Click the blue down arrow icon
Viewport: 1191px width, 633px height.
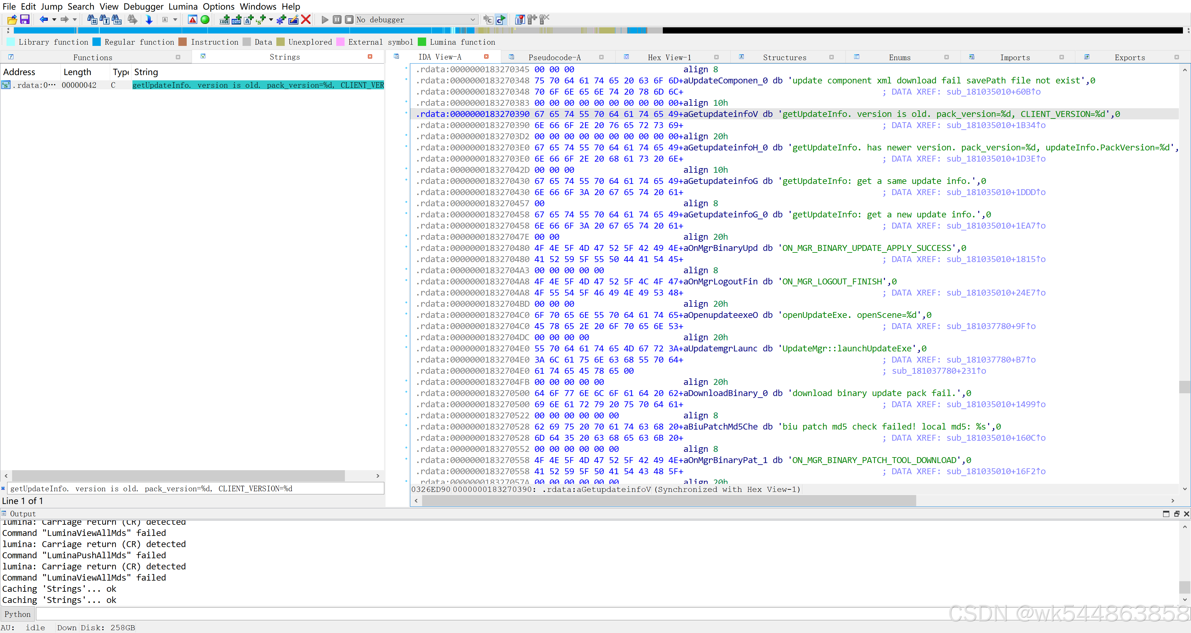(x=149, y=20)
